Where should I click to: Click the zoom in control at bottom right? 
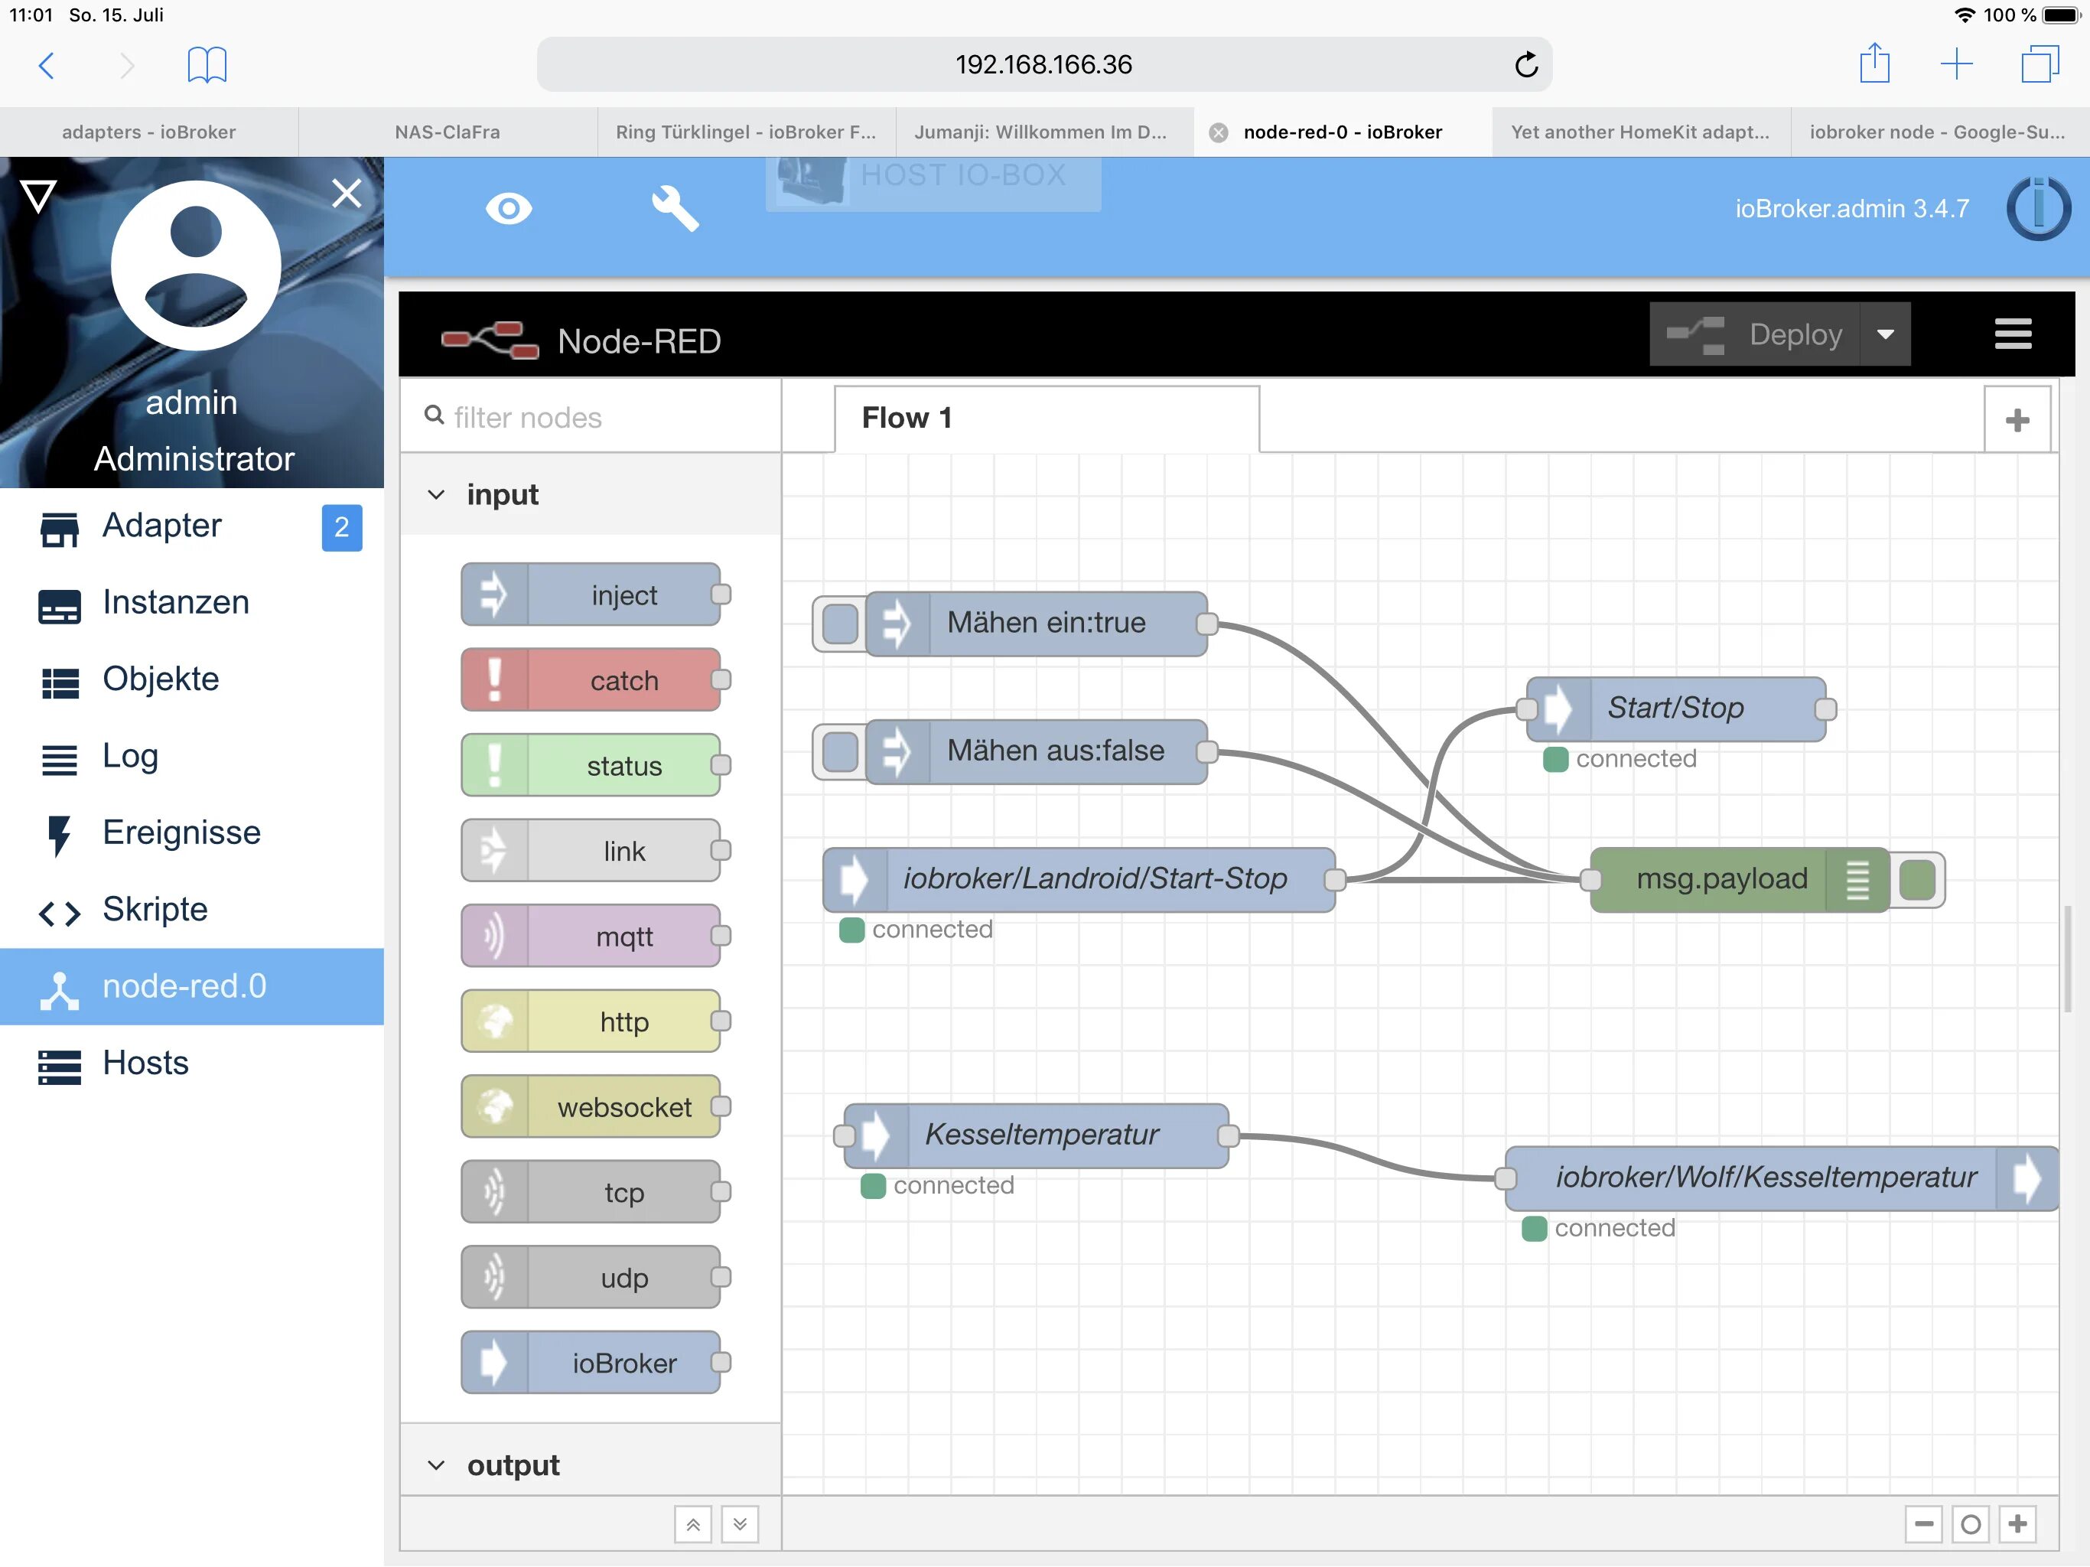point(2018,1523)
